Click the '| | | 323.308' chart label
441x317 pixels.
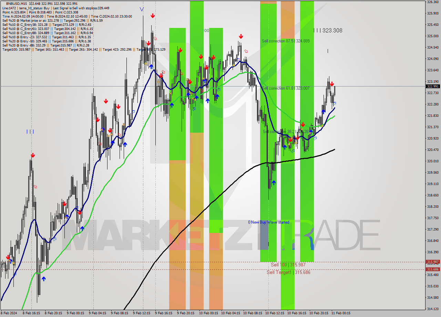[x=328, y=30]
